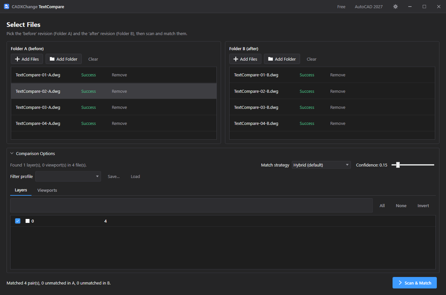Click Add Files in Folder B
Viewport: 446px width, 295px height.
[x=245, y=59]
